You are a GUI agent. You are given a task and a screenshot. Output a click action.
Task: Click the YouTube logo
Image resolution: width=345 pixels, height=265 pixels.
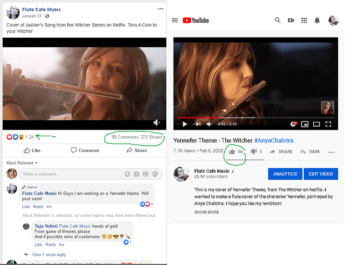click(196, 21)
